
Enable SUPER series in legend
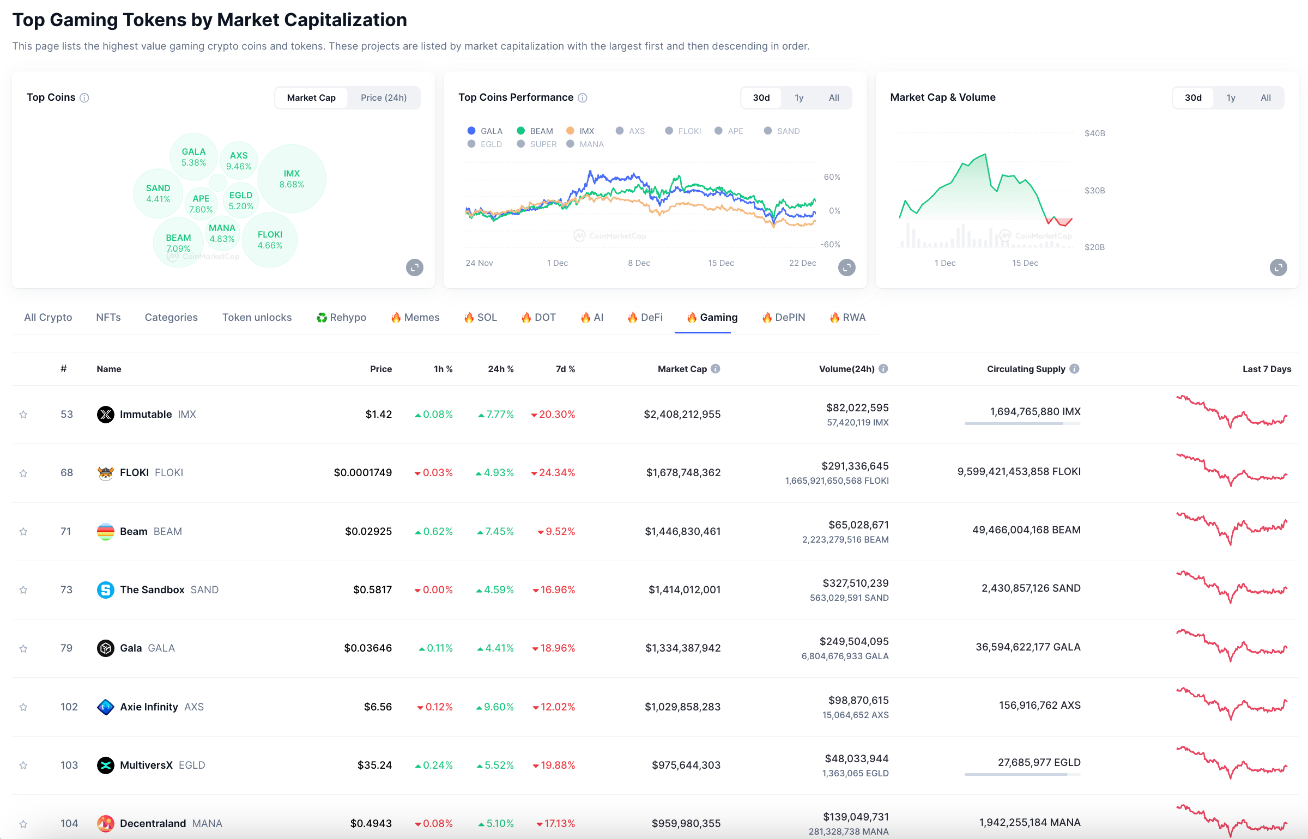(x=536, y=144)
